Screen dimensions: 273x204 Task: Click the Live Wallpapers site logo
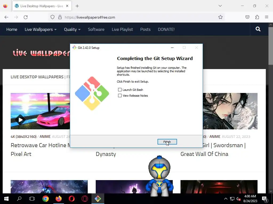(x=41, y=53)
